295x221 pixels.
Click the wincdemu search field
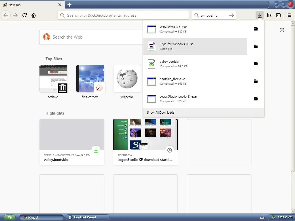click(x=213, y=15)
